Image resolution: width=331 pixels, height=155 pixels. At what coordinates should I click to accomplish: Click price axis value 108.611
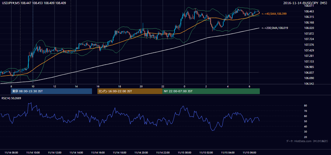pyautogui.click(x=309, y=6)
